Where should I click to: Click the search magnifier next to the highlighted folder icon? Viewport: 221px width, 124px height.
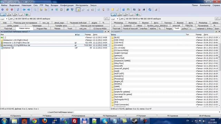click(83, 10)
